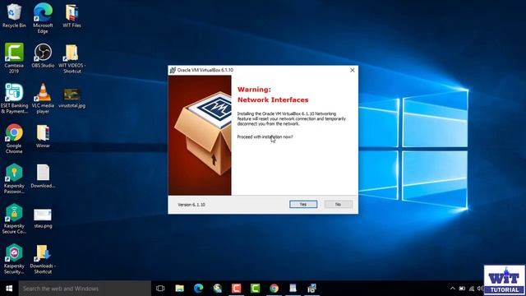Image resolution: width=526 pixels, height=296 pixels.
Task: Select the Kaspersky Security desktop icon
Action: point(14,259)
